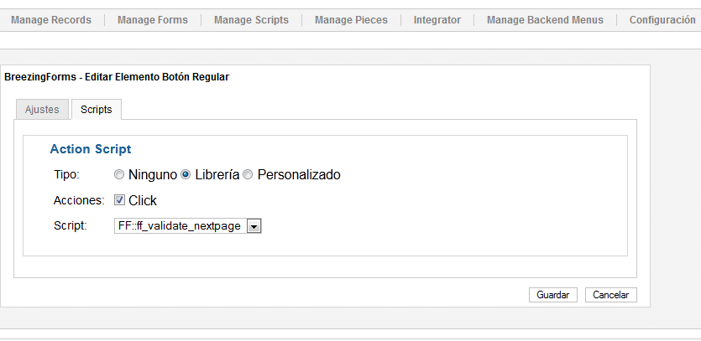Open the Manage Forms menu
Viewport: 701px width, 341px height.
pos(153,20)
